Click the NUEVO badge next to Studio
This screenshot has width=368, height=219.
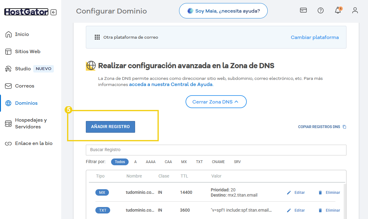[x=43, y=68]
